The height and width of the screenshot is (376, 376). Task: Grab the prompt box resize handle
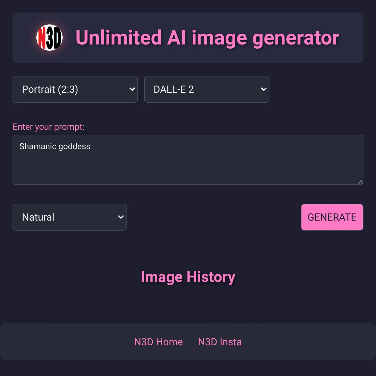click(x=360, y=182)
